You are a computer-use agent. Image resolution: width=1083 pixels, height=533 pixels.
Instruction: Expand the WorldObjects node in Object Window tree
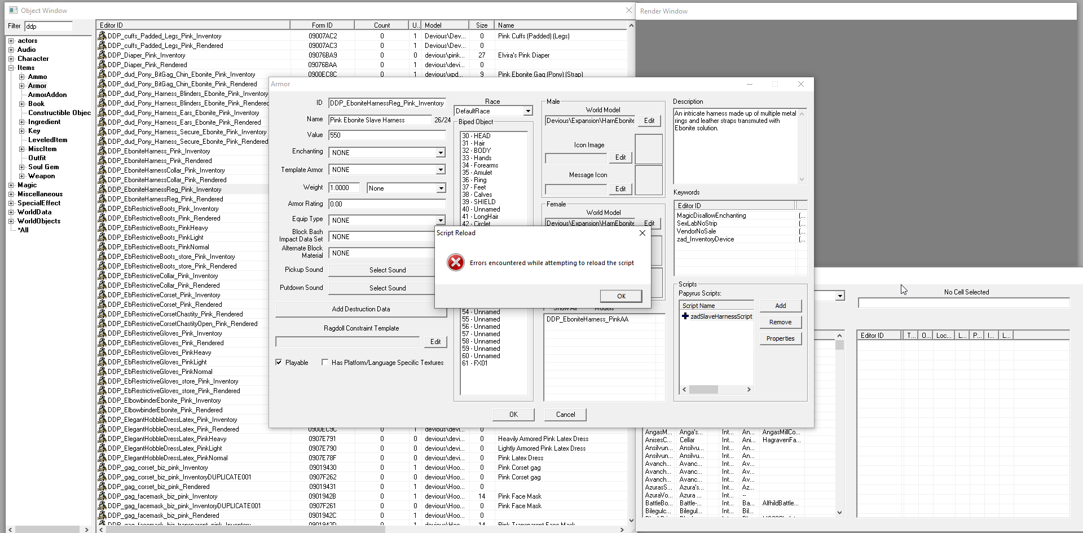pos(11,221)
